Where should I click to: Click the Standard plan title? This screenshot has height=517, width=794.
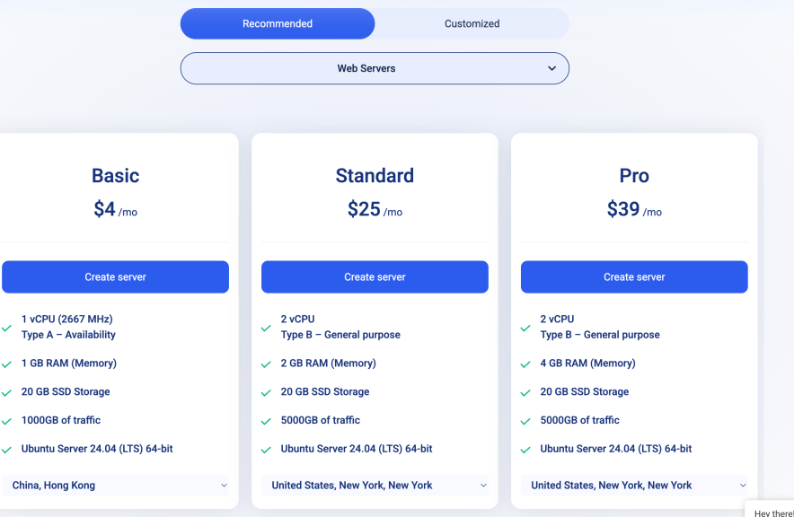click(x=375, y=176)
